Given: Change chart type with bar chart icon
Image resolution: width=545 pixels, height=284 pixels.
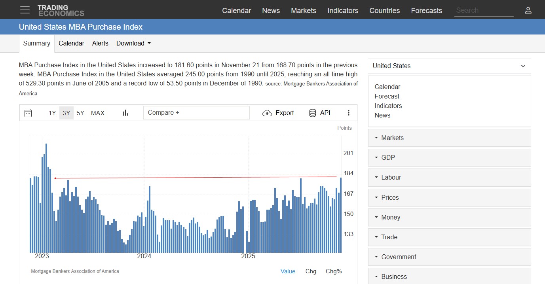Looking at the screenshot, I should click(x=125, y=113).
